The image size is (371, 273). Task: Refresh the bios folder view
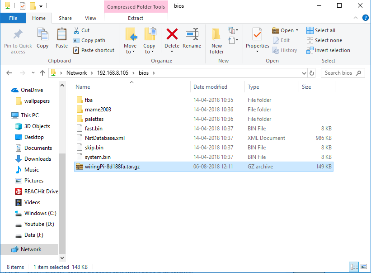pyautogui.click(x=312, y=73)
